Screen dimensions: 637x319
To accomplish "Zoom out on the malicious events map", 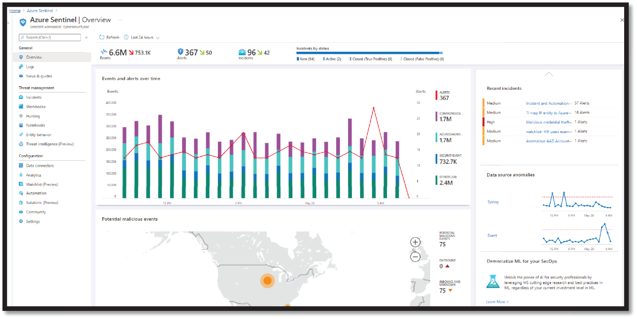I will pyautogui.click(x=415, y=257).
